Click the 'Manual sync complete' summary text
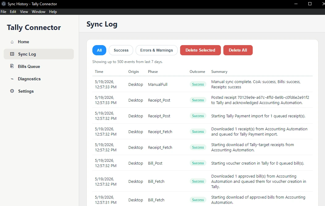The image size is (325, 206). 256,84
